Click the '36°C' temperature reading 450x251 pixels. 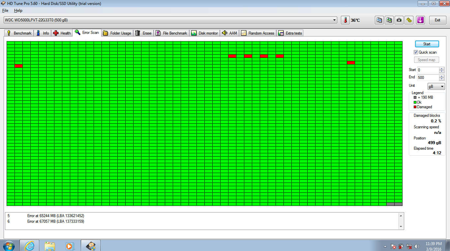pyautogui.click(x=355, y=20)
